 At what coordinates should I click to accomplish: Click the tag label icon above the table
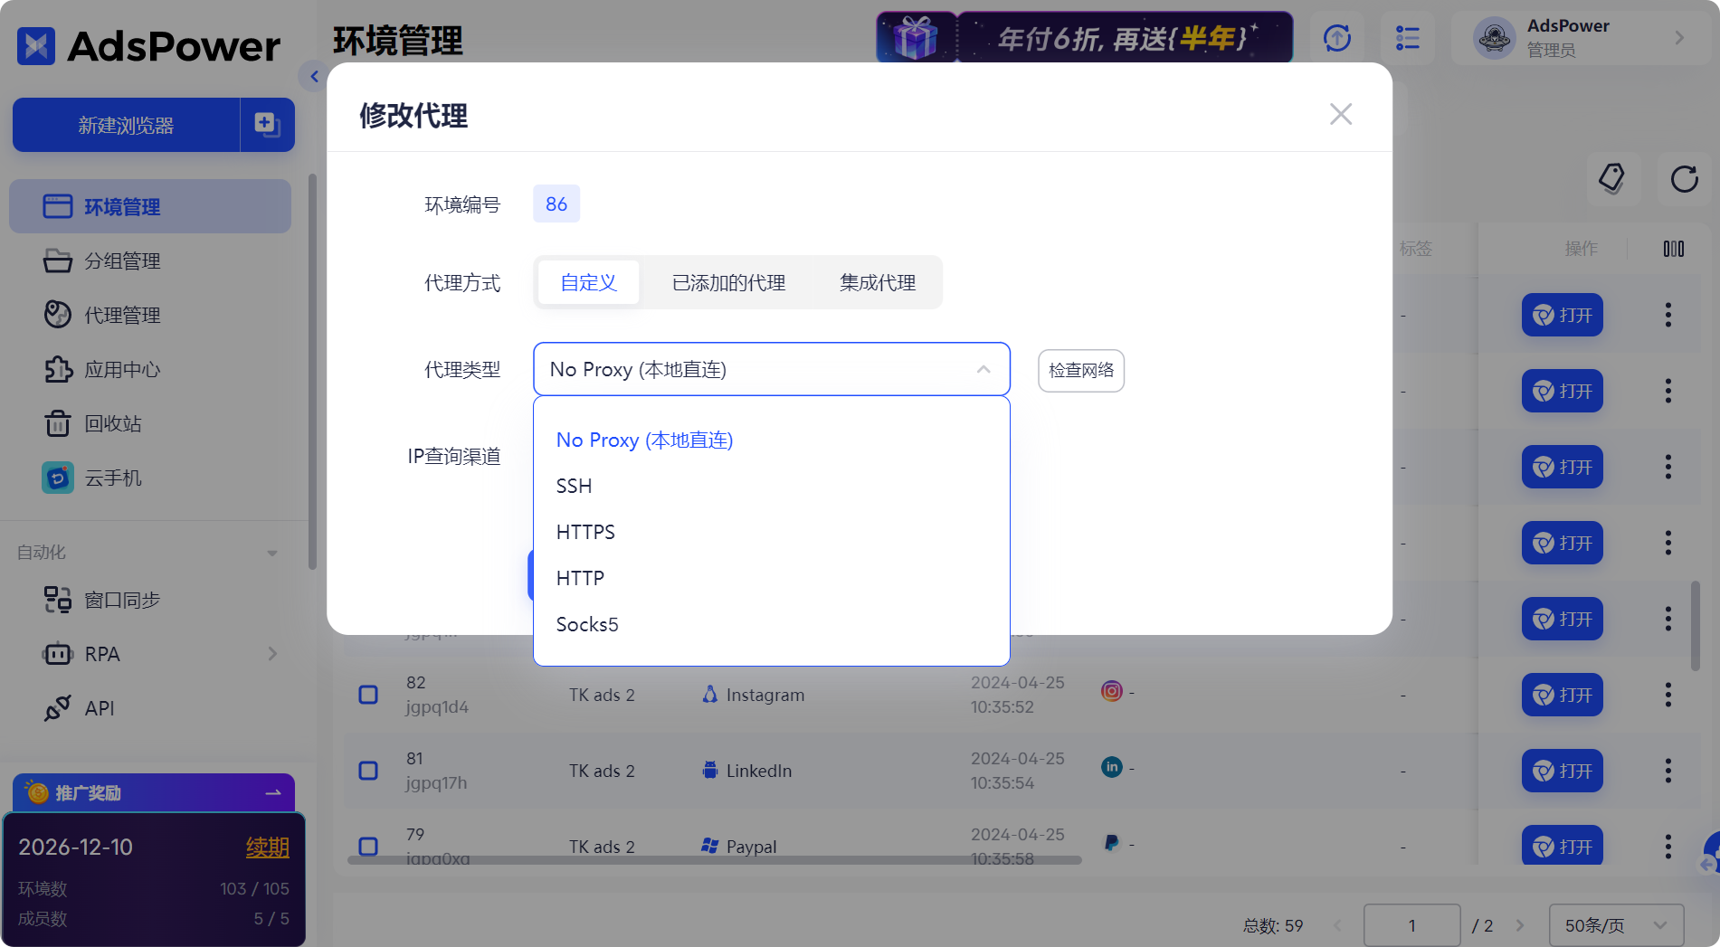[x=1614, y=179]
